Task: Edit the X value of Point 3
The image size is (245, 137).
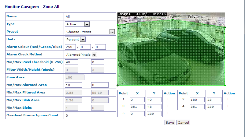Action: (x=137, y=107)
